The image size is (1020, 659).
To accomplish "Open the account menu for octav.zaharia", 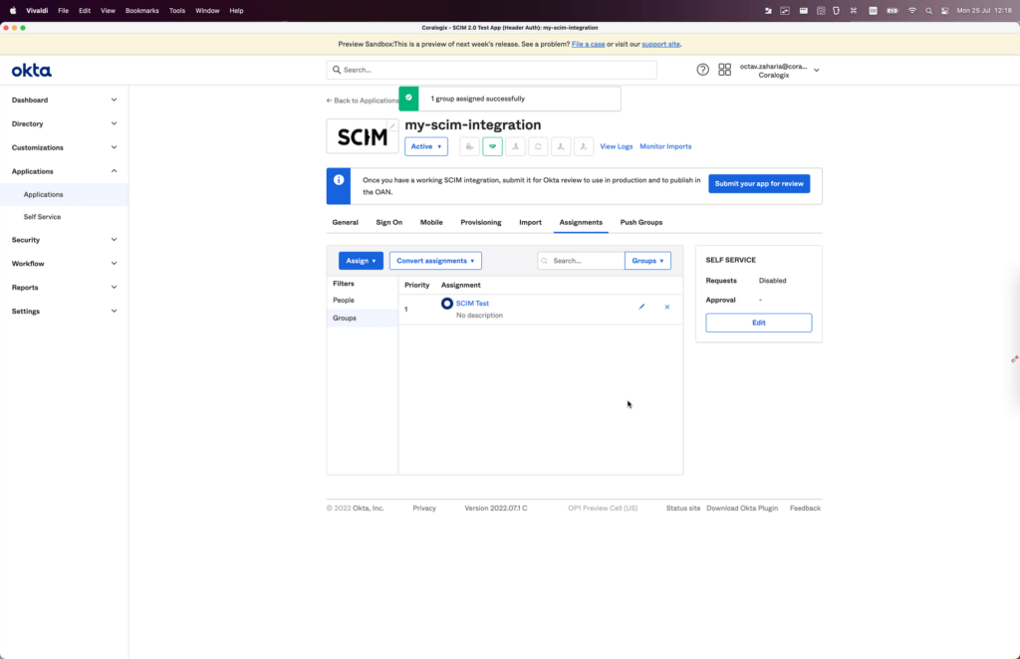I will point(779,71).
